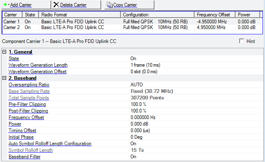Click the 0 Deg initial phase value
The width and height of the screenshot is (265, 162).
[x=136, y=137]
